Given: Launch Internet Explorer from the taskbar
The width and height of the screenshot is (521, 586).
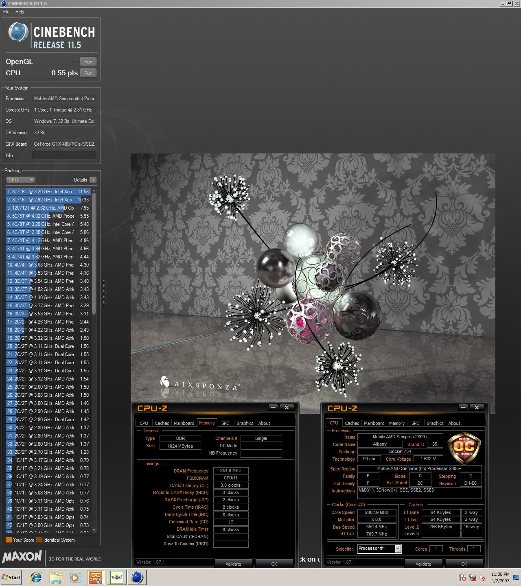Looking at the screenshot, I should [x=36, y=577].
